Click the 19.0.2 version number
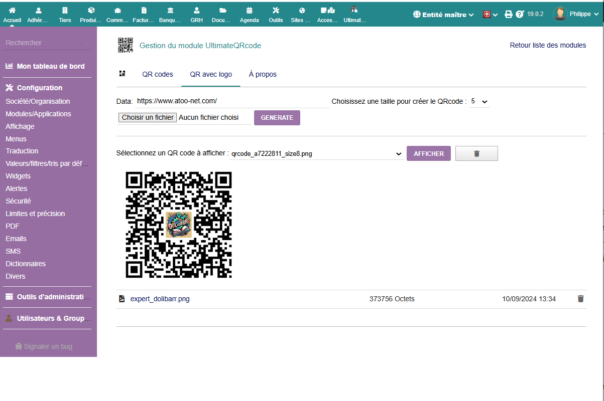 click(x=535, y=15)
